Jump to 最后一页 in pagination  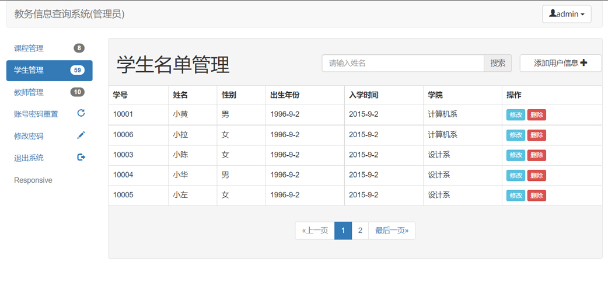392,231
